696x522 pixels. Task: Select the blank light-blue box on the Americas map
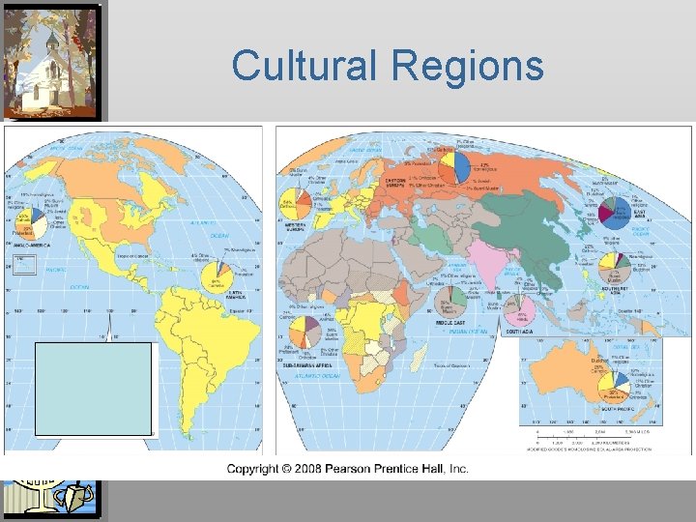[x=93, y=389]
